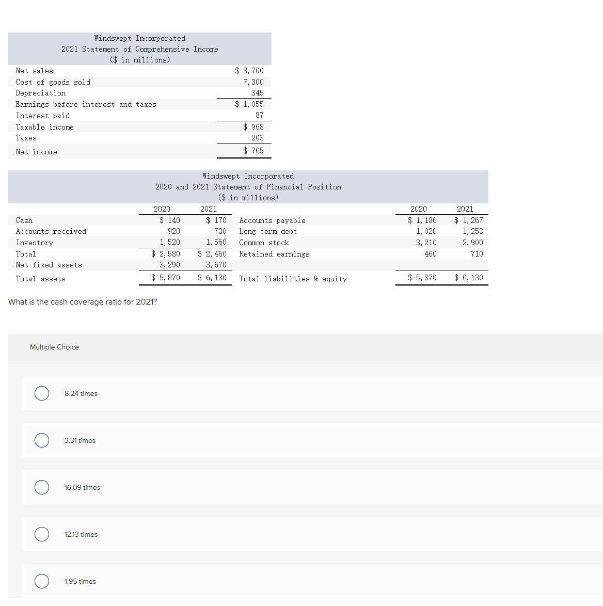The image size is (603, 606).
Task: Click the Net sales value $8,700
Action: [x=250, y=71]
